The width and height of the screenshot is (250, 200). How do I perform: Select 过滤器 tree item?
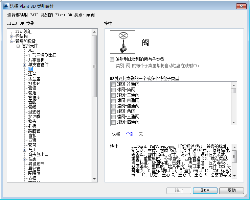pos(34,112)
